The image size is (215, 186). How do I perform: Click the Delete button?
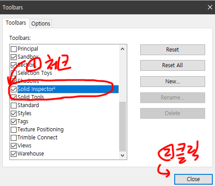(172, 113)
